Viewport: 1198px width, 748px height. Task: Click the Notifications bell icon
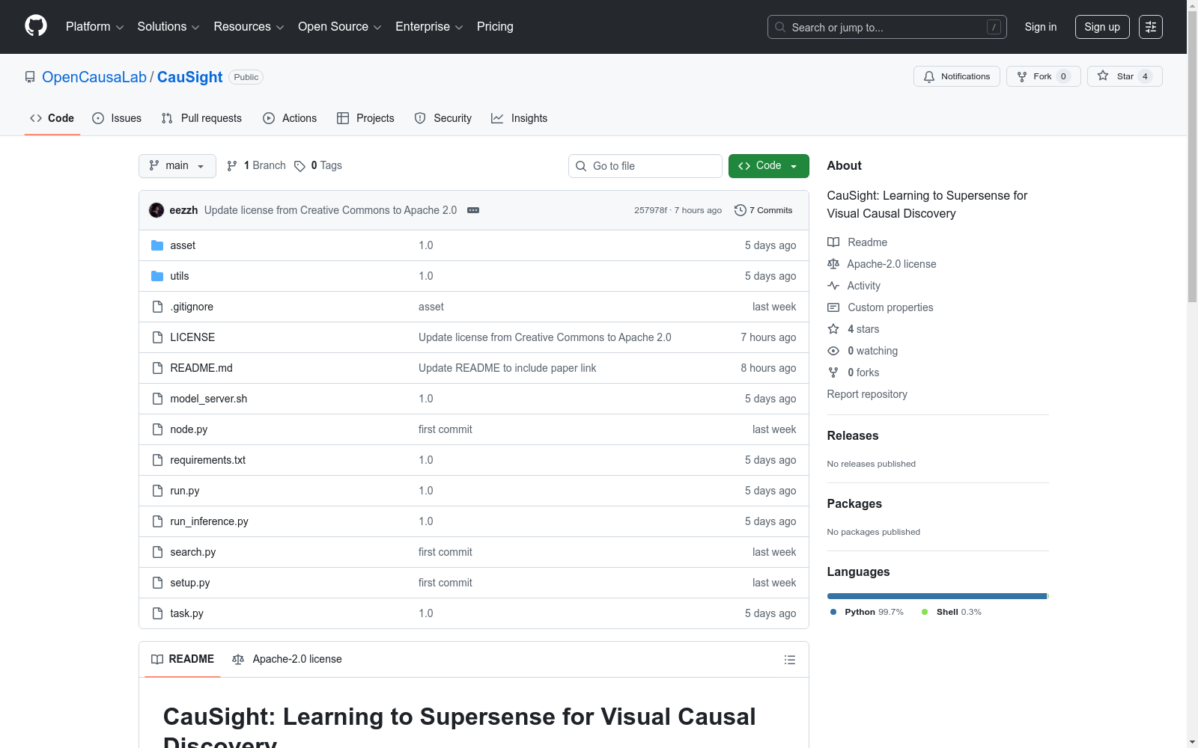click(929, 76)
